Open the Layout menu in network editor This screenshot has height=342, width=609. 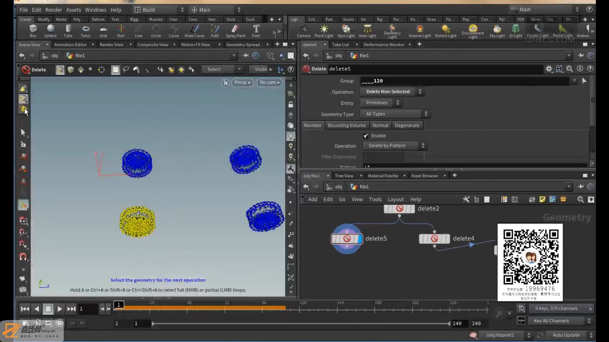[396, 199]
